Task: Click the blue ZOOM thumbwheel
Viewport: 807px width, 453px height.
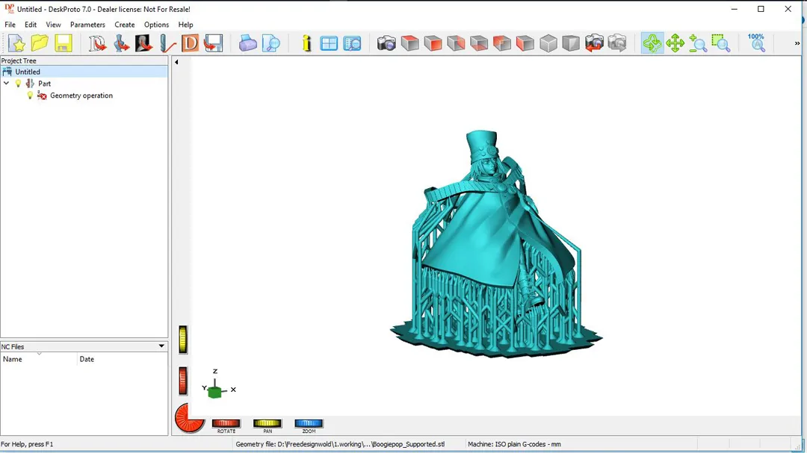Action: (x=309, y=423)
